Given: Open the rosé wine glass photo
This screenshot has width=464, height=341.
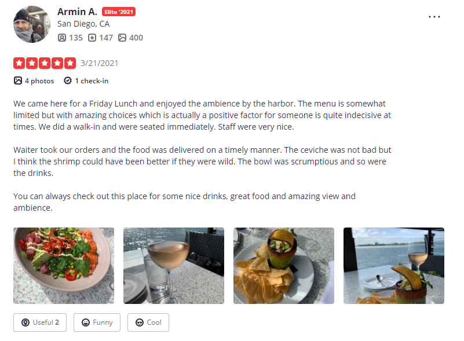Looking at the screenshot, I should pyautogui.click(x=174, y=266).
